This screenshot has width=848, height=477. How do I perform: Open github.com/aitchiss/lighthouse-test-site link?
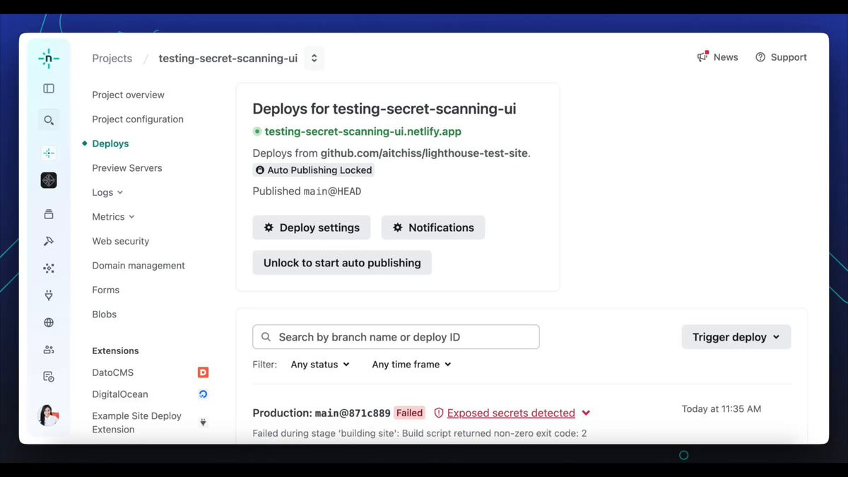(x=424, y=153)
